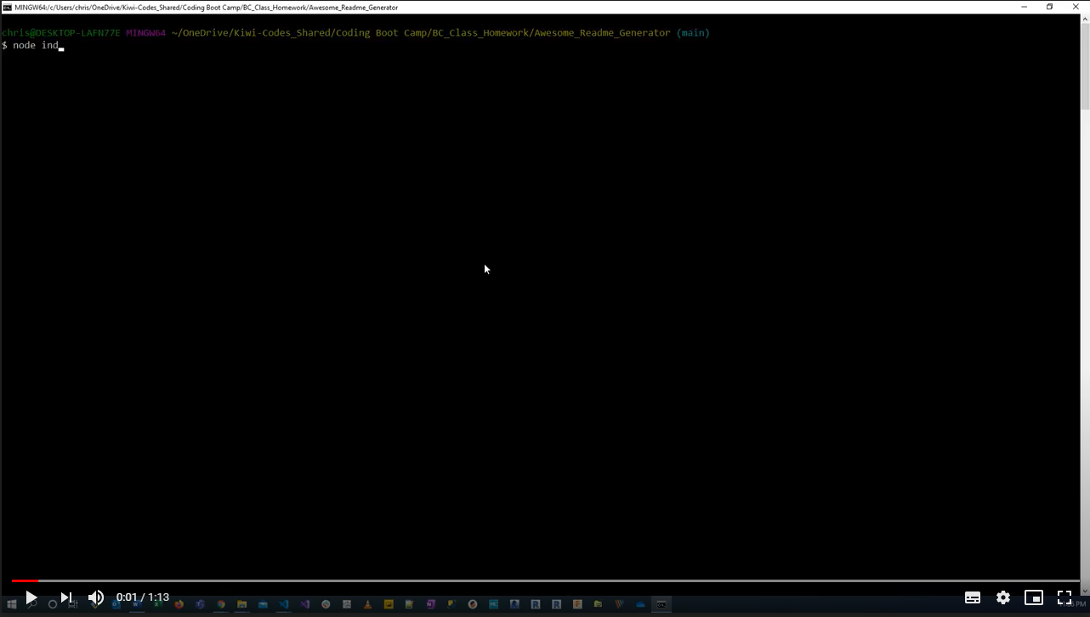Click the Awesome_Readme_Generator path in prompt
The width and height of the screenshot is (1090, 617).
(x=602, y=33)
